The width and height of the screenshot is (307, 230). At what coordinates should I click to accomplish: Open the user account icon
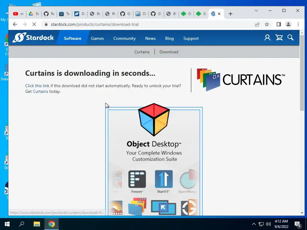(267, 37)
